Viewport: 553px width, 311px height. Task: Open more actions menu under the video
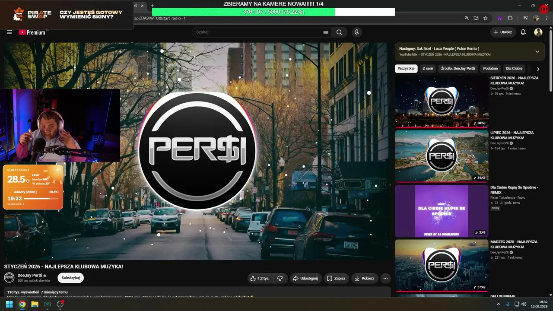386,278
